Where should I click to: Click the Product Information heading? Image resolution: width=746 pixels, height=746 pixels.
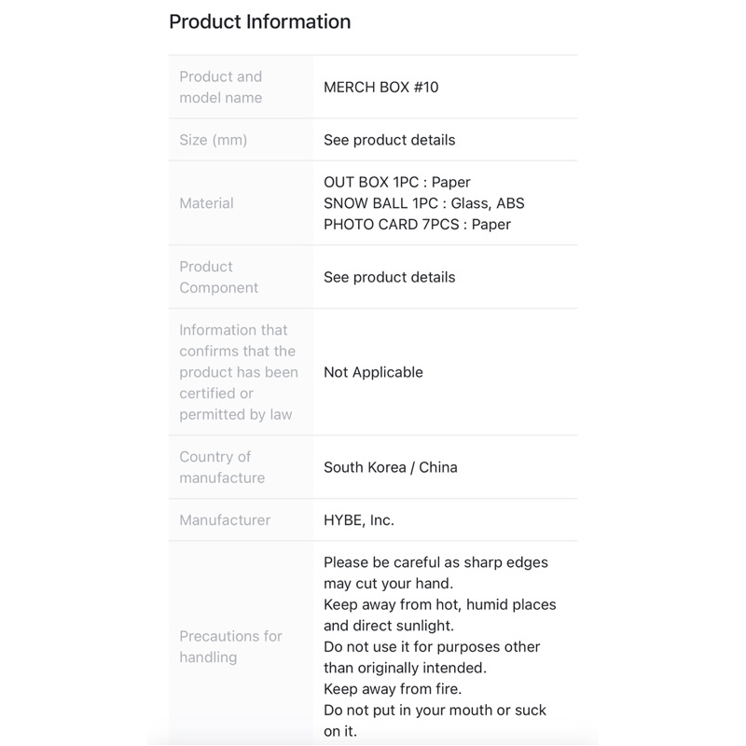tap(259, 21)
